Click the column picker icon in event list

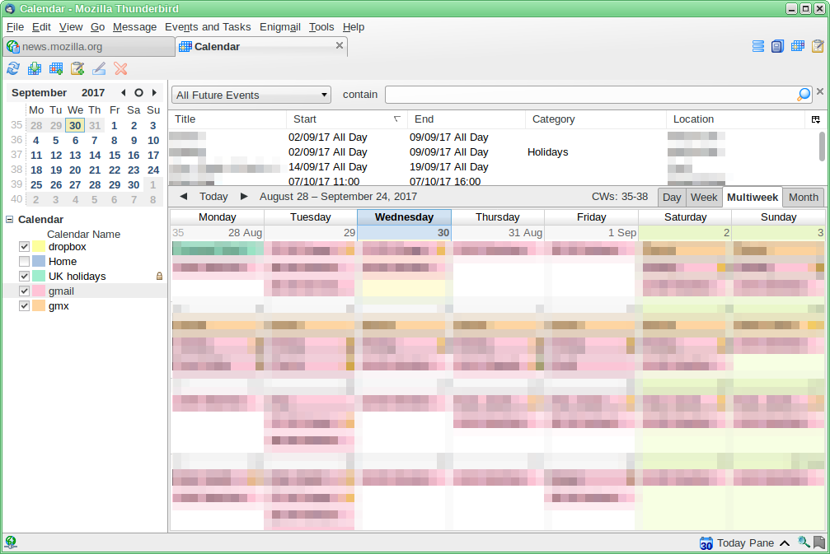816,119
